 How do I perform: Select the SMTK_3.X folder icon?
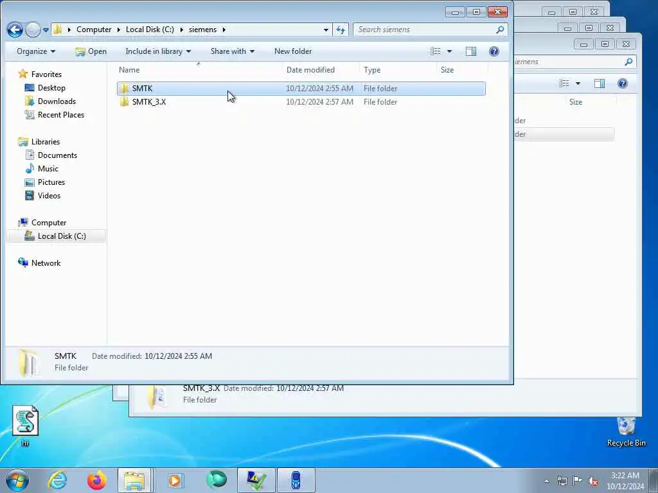(124, 102)
